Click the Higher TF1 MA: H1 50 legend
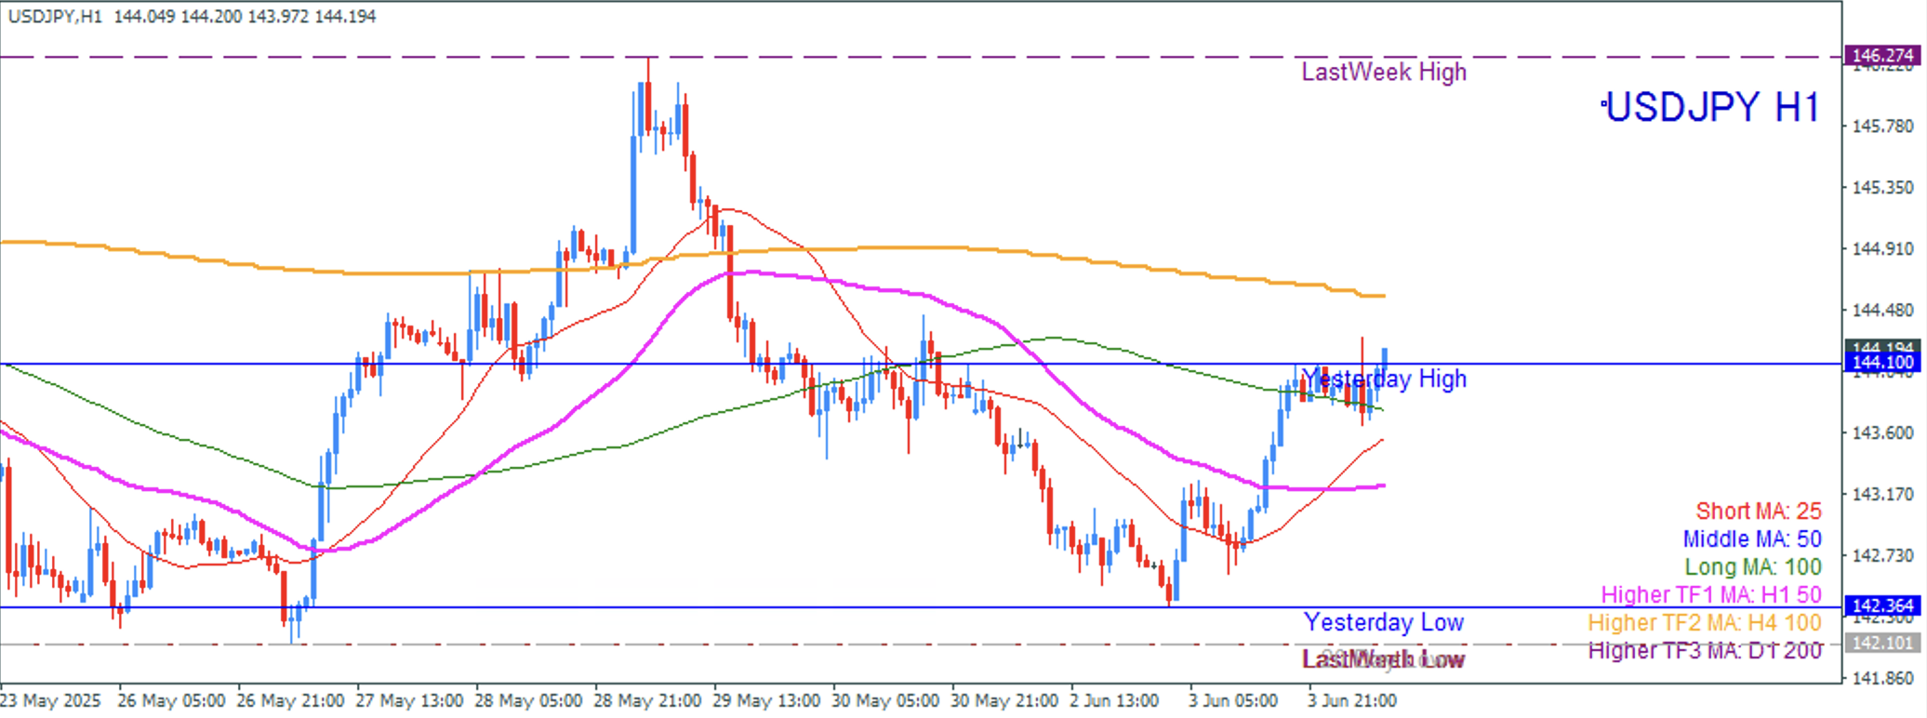Viewport: 1927px width, 718px height. click(x=1710, y=594)
